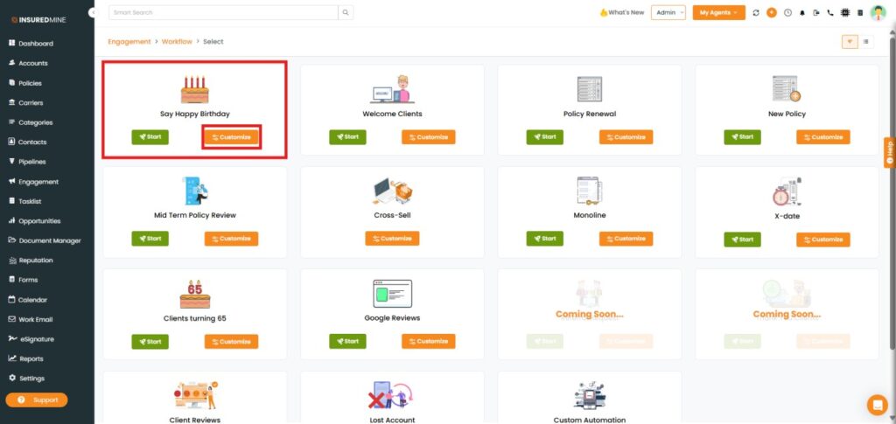The height and width of the screenshot is (424, 896).
Task: Click the orange plus add icon
Action: [771, 13]
